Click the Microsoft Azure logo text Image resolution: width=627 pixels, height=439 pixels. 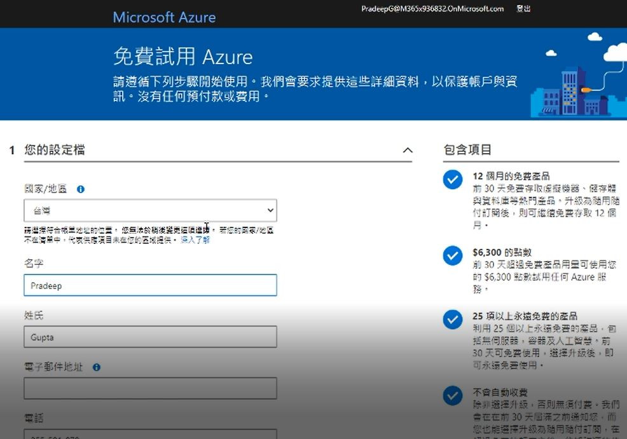tap(164, 17)
